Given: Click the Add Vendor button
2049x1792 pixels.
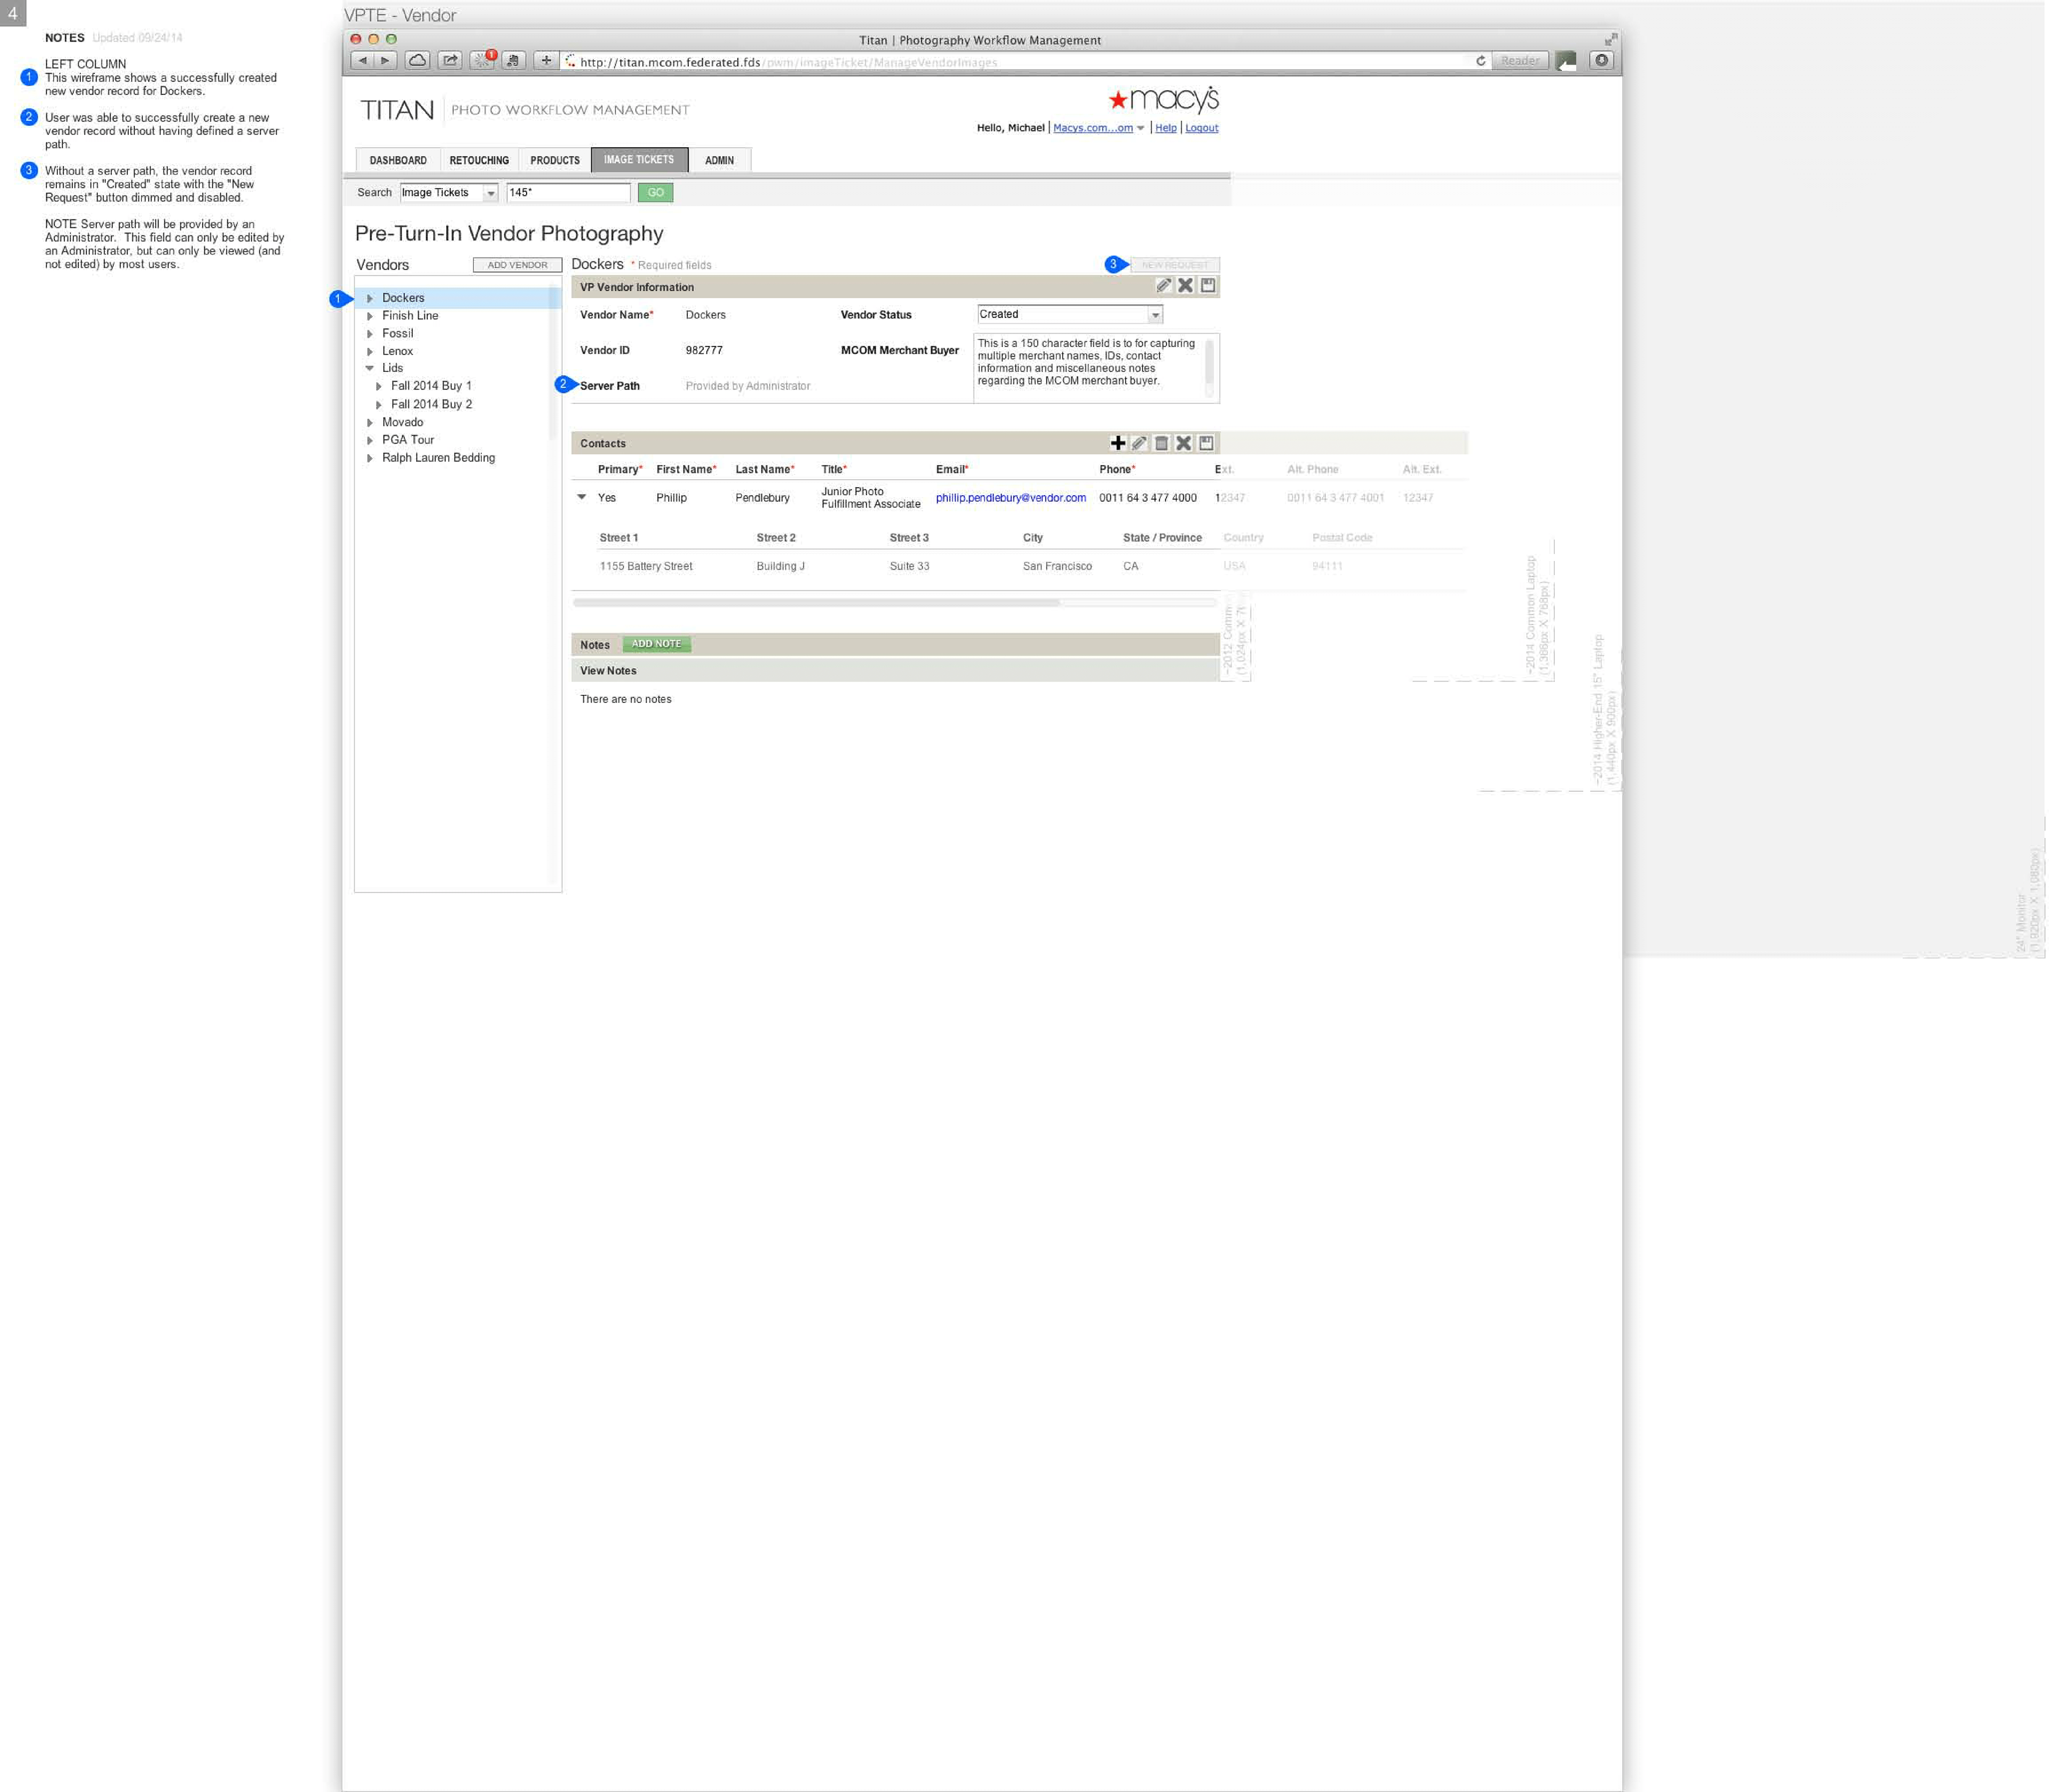Looking at the screenshot, I should (x=517, y=265).
